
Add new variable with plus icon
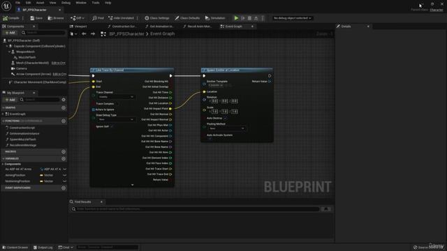64,158
